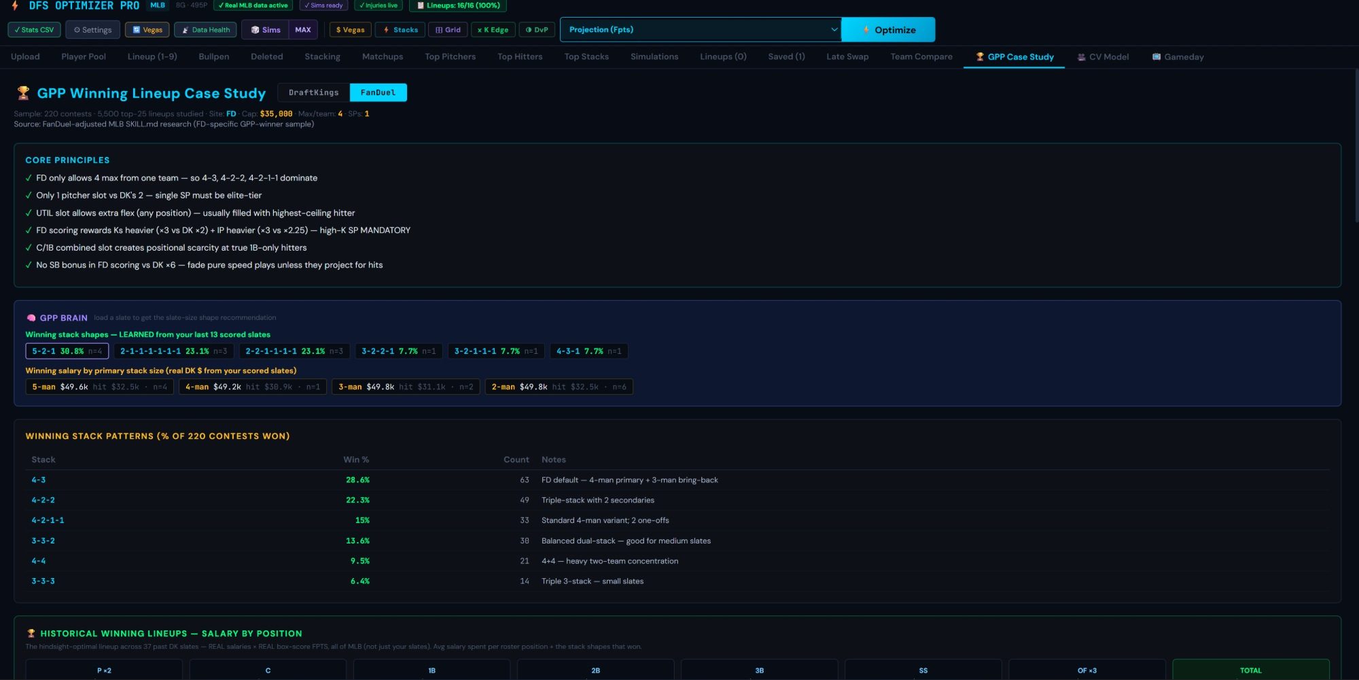Toggle the MAX sims option
This screenshot has height=680, width=1359.
[303, 30]
